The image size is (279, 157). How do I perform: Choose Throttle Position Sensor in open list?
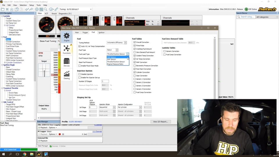click(118, 62)
